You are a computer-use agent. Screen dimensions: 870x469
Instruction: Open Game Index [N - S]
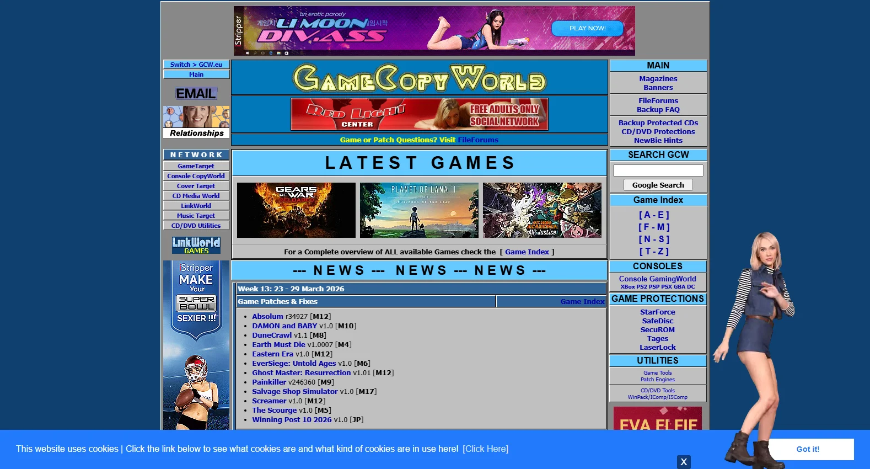[654, 239]
